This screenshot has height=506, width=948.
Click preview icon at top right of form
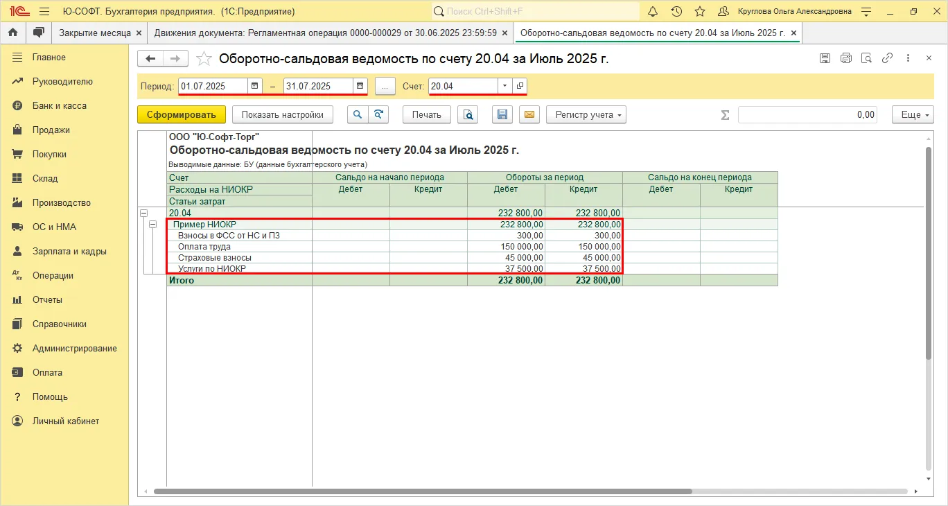(x=866, y=59)
